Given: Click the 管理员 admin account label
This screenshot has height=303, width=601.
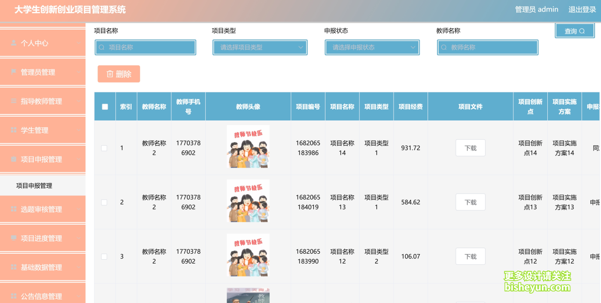Looking at the screenshot, I should click(x=537, y=9).
